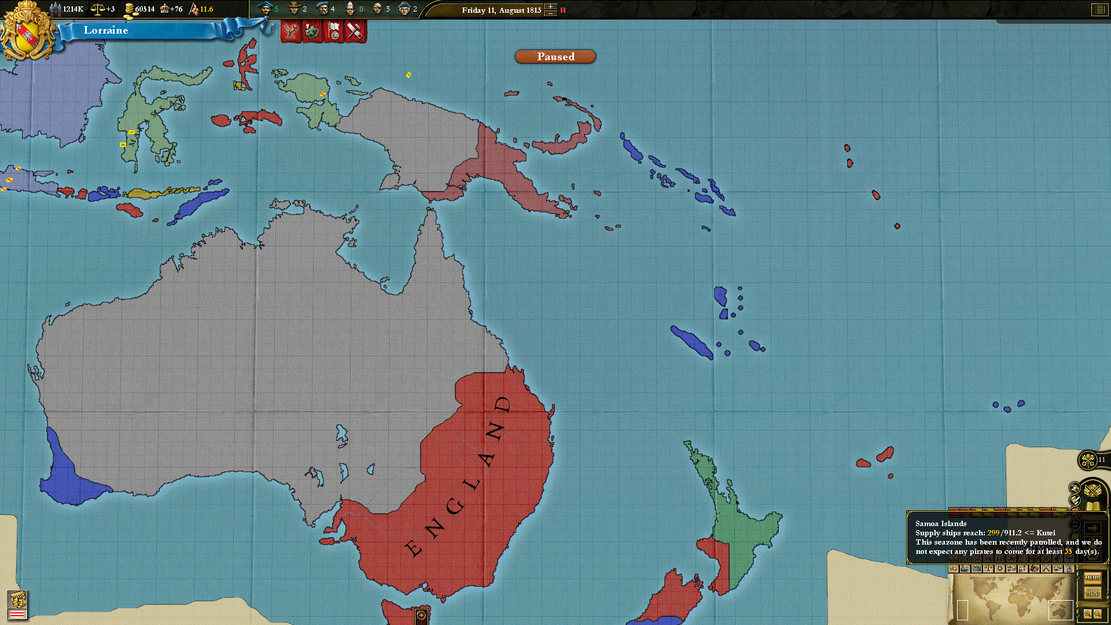The height and width of the screenshot is (625, 1111).
Task: Click the Paused banner
Action: pos(555,57)
